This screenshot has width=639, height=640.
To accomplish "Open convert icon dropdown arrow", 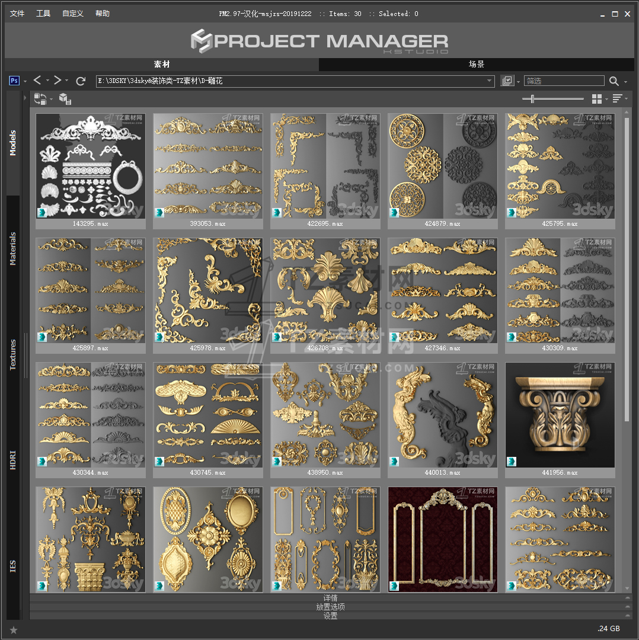I will (x=51, y=99).
